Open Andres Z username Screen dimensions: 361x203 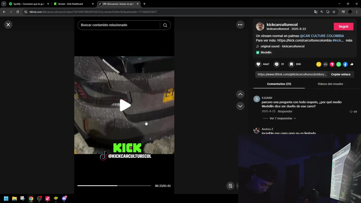point(267,129)
